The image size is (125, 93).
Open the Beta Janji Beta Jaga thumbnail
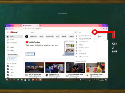point(35,67)
